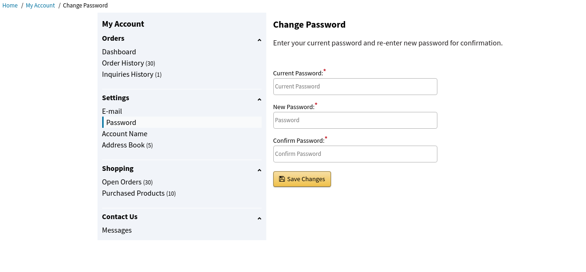The height and width of the screenshot is (272, 586).
Task: Click the Save Changes floppy disk icon
Action: tap(282, 179)
